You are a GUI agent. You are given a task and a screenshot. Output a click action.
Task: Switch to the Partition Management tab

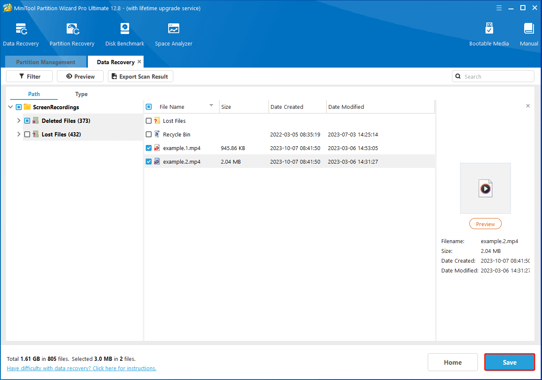(46, 62)
